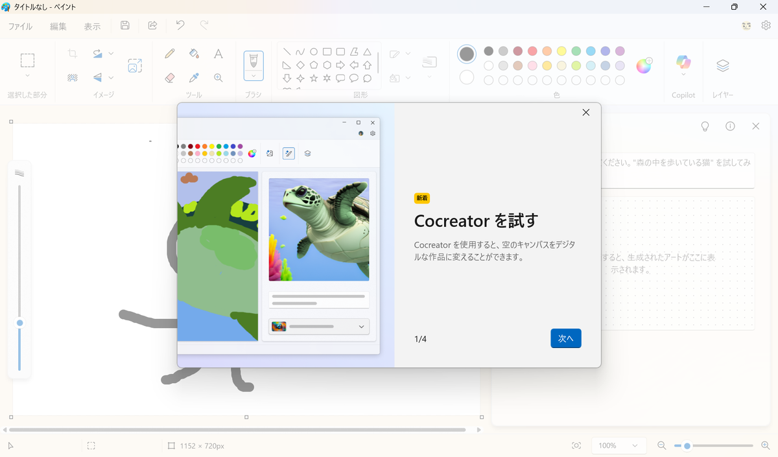Click the horizontal canvas scrollbar

tap(237, 430)
